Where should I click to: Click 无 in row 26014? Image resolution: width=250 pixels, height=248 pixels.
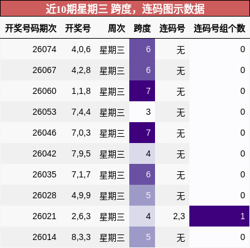(x=181, y=238)
